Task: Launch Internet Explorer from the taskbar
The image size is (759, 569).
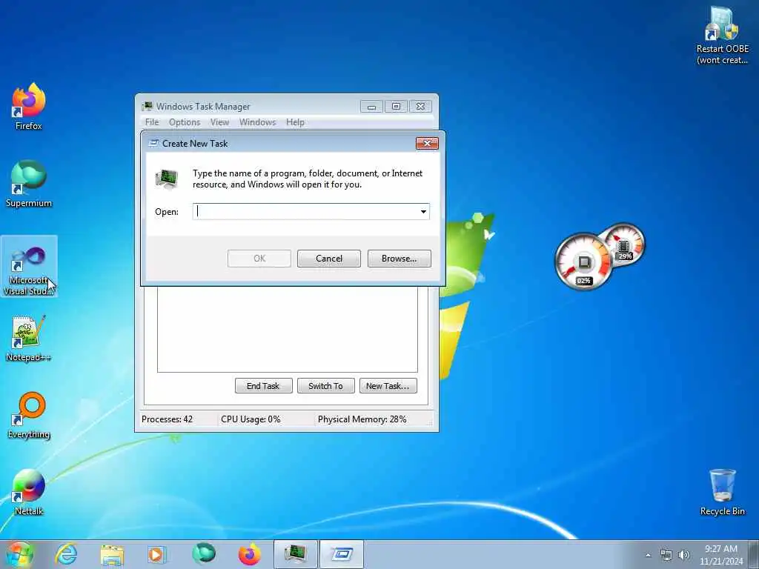Action: coord(66,554)
